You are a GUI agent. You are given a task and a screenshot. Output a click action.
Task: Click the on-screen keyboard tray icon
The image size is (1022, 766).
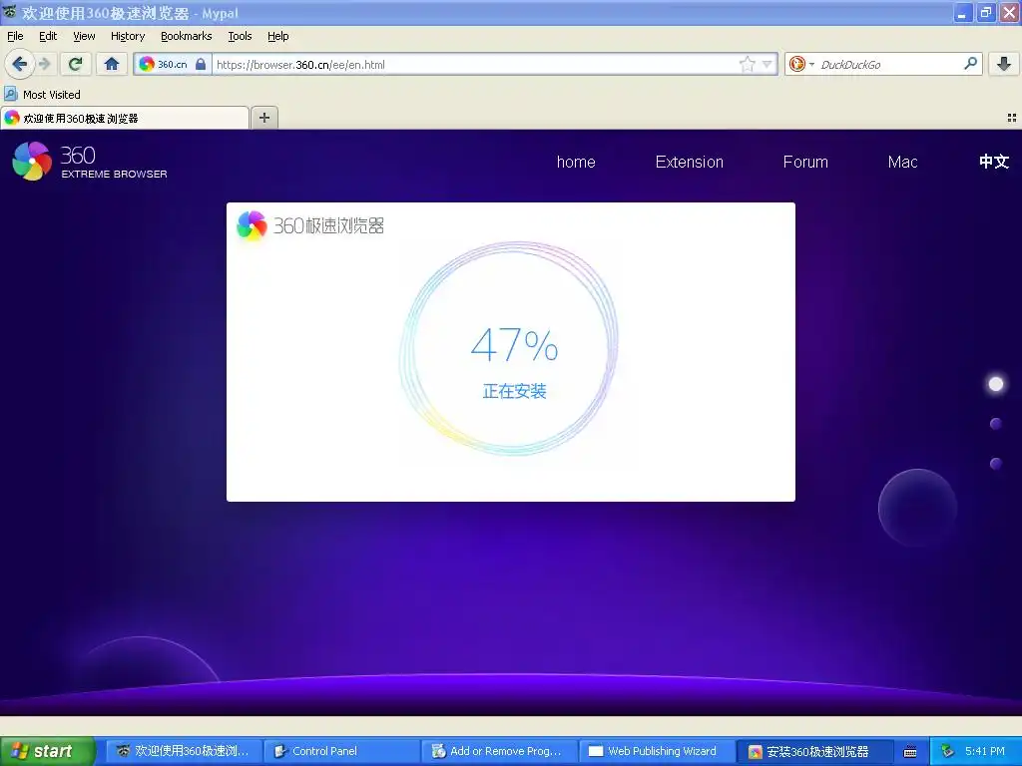click(x=910, y=752)
